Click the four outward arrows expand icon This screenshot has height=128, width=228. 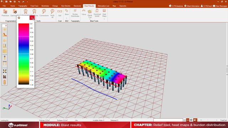pos(5,71)
